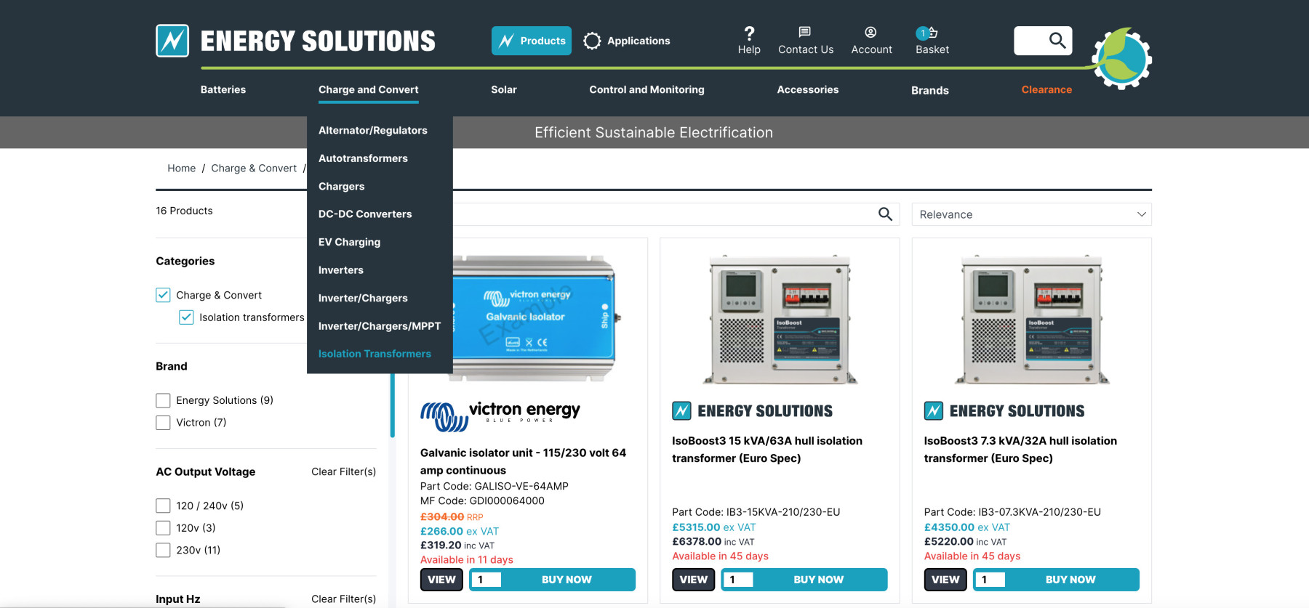Expand the Solar navigation menu
Screen dimensions: 1309x608
(503, 89)
